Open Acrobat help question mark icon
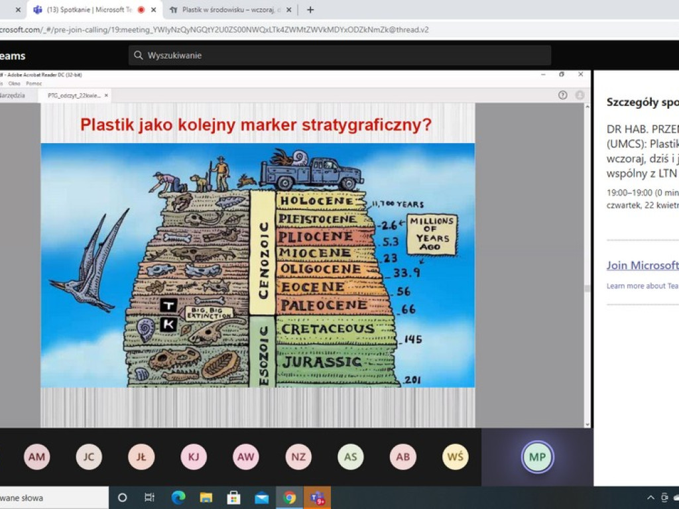Screen dimensions: 679x509 [x=562, y=95]
